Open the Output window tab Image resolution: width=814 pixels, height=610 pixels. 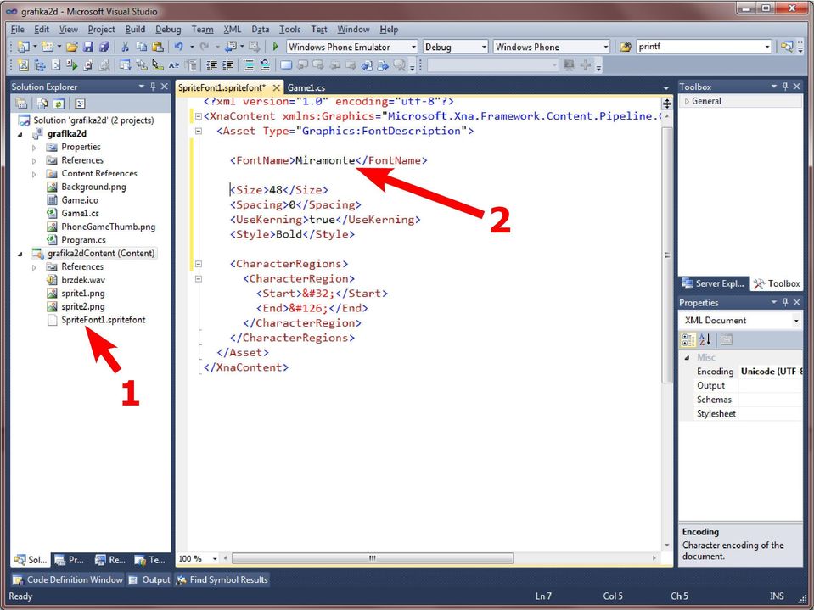click(x=149, y=580)
